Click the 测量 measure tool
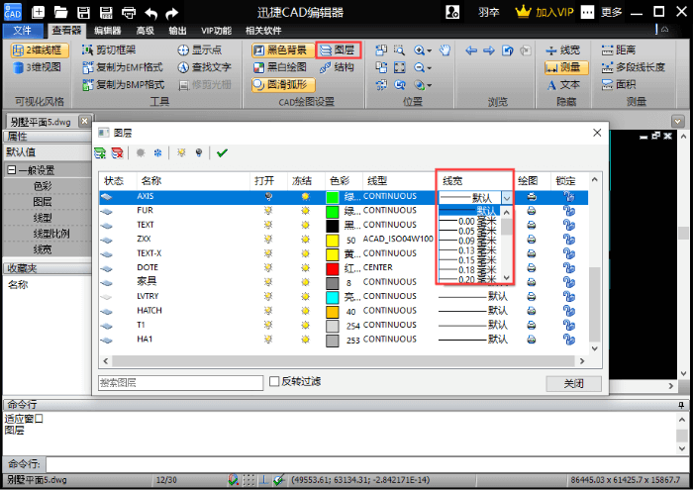 [x=566, y=67]
